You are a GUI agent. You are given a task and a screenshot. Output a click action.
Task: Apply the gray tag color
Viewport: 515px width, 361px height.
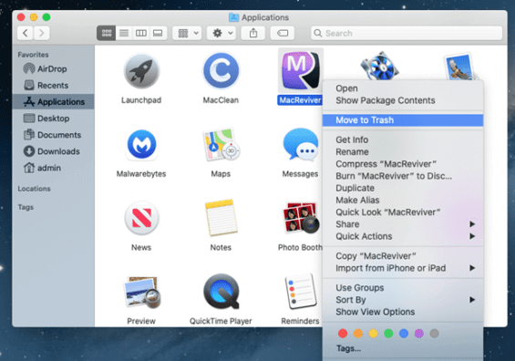(x=434, y=334)
